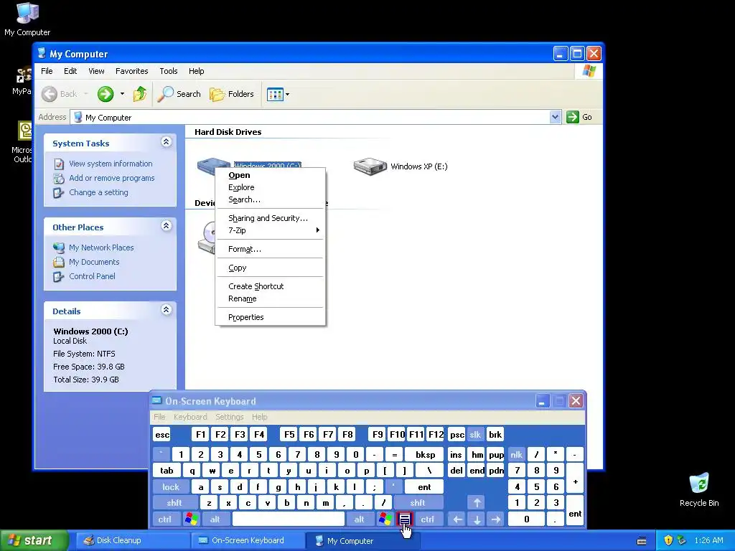
Task: Choose Rename in the context menu
Action: (270, 298)
